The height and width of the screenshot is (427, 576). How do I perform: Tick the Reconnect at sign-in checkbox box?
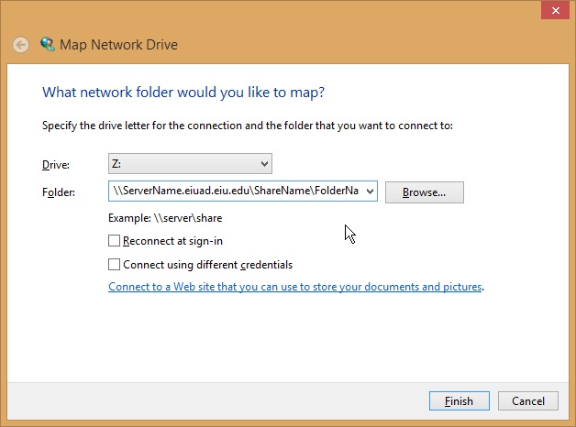tap(115, 241)
